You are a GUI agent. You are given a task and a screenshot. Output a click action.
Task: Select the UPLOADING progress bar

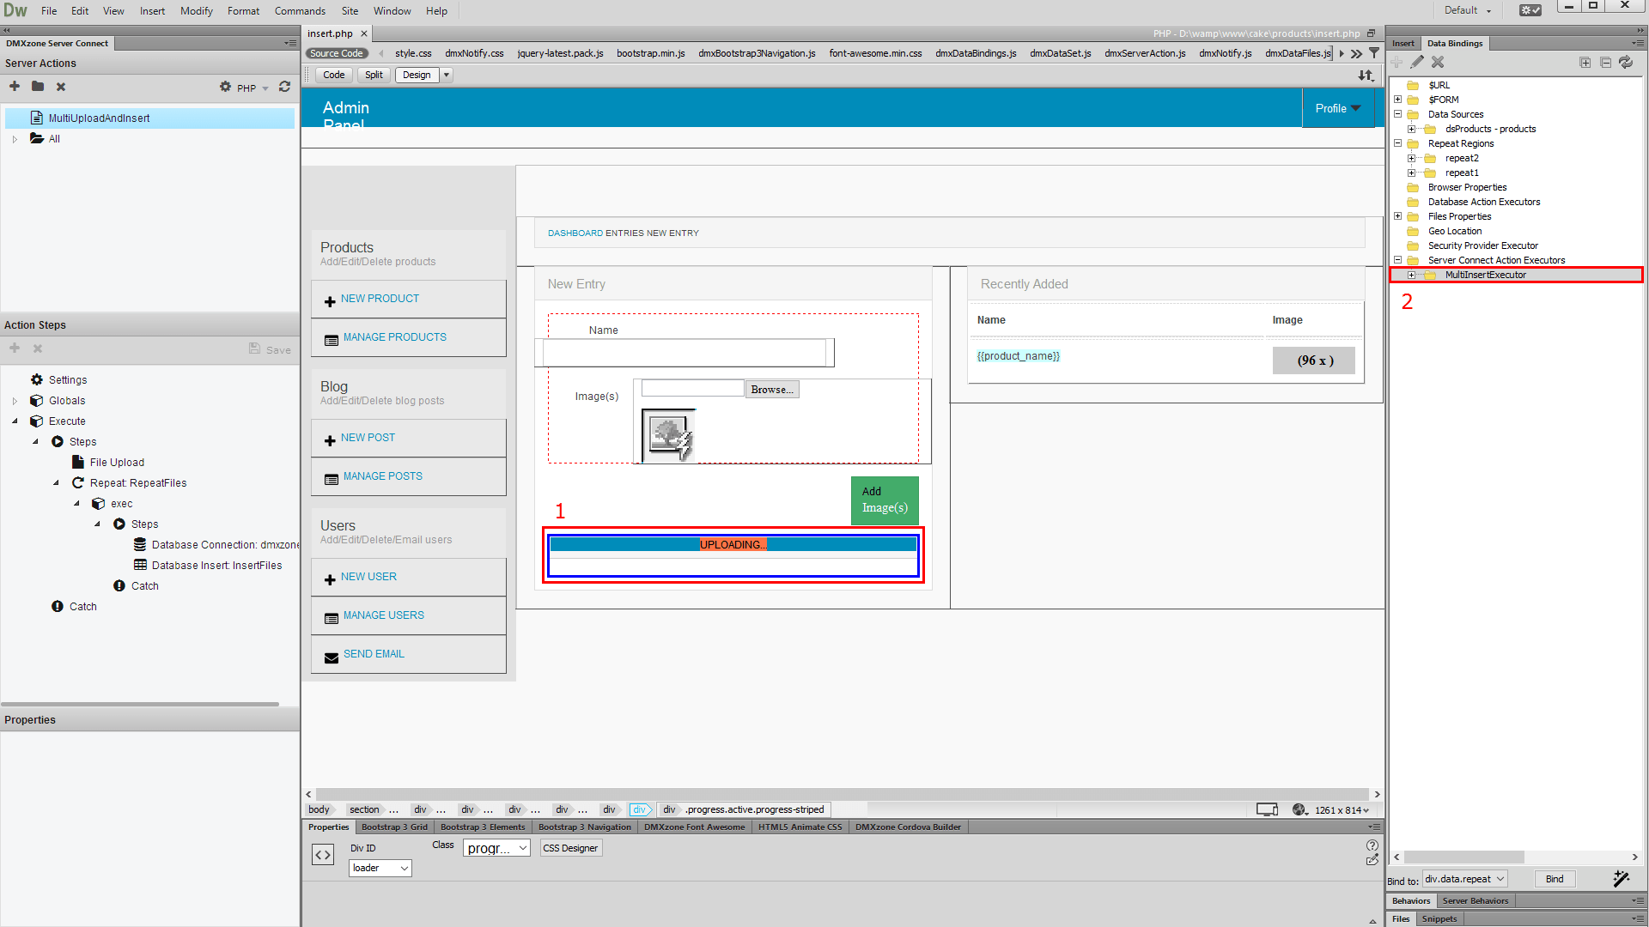click(733, 544)
